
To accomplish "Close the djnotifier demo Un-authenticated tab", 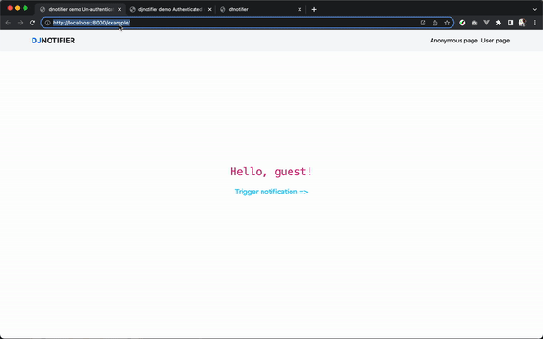I will 119,9.
